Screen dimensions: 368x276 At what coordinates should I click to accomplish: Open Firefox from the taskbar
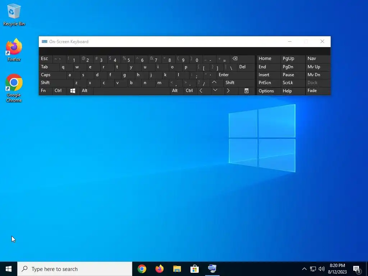[x=159, y=269]
